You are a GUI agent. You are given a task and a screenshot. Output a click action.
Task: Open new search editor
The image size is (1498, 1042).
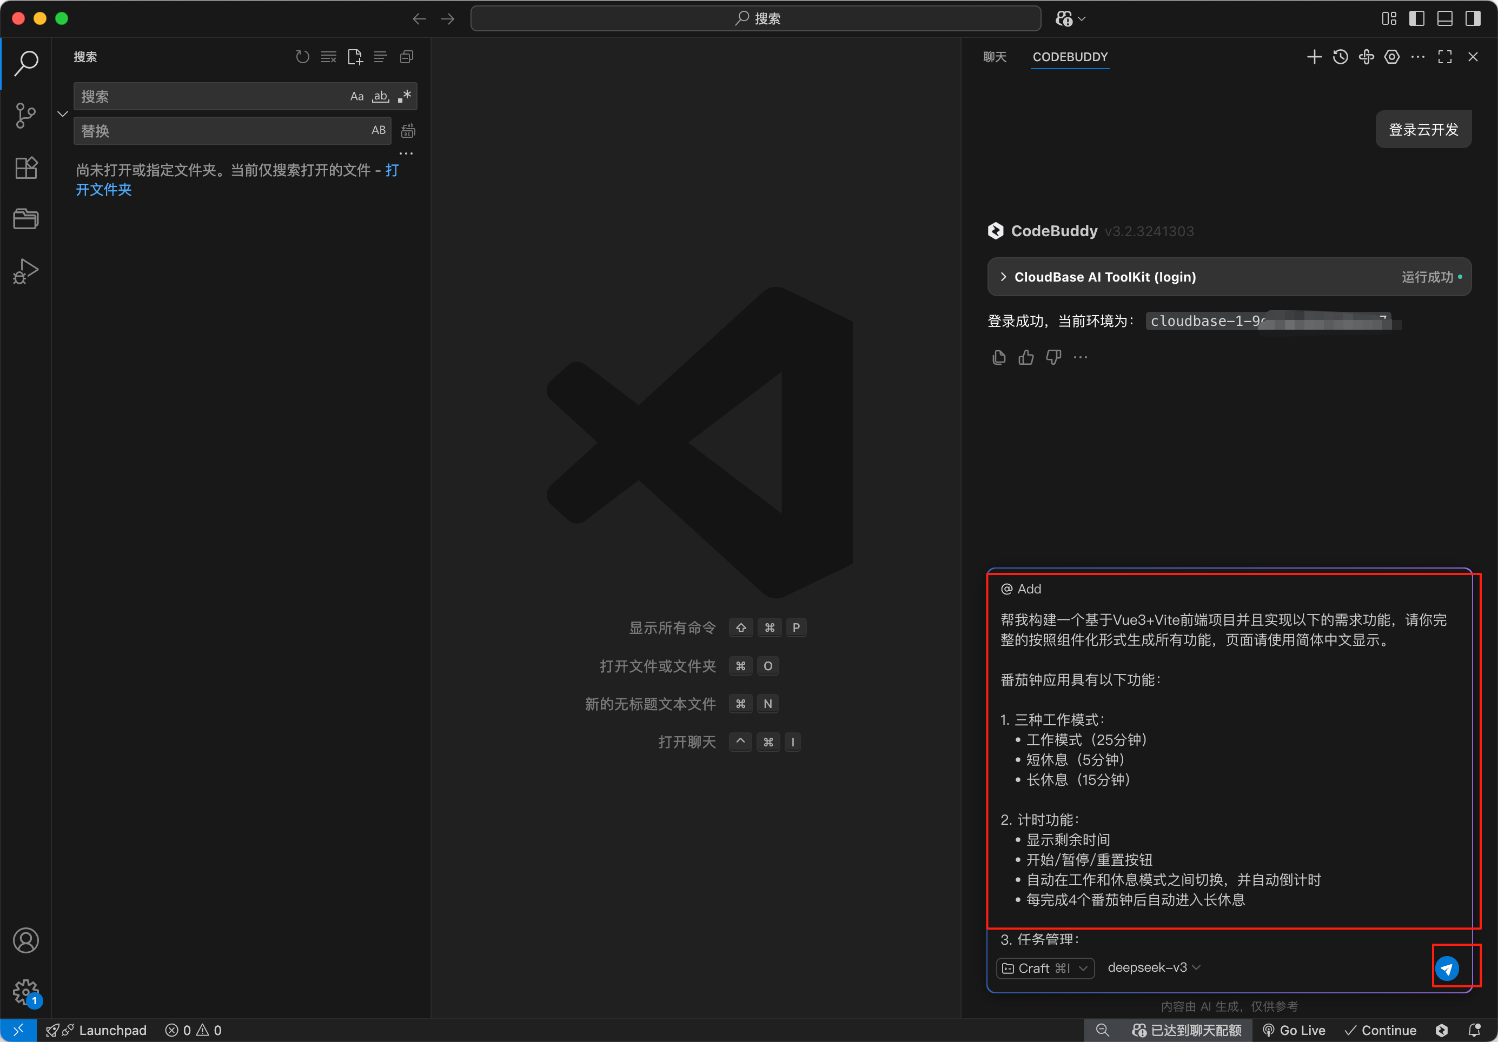(x=354, y=57)
